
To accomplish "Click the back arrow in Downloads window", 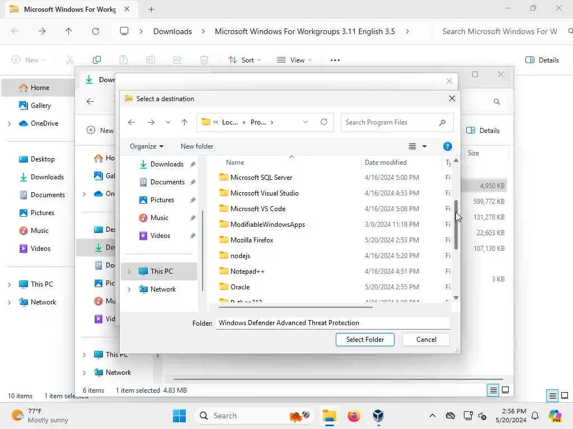I will pyautogui.click(x=90, y=102).
